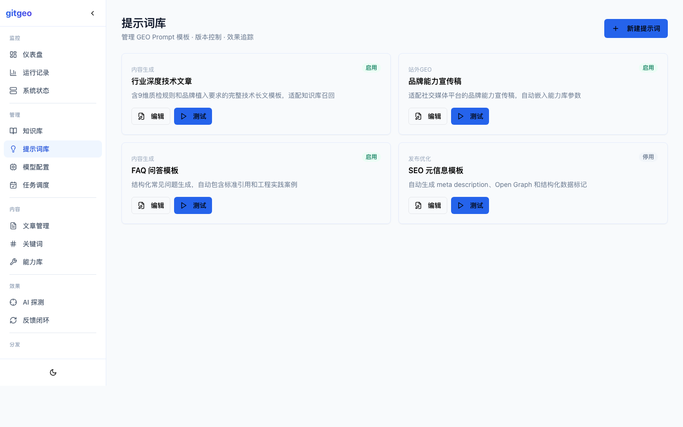Click the 品牌能力宣传稿 card title
The height and width of the screenshot is (427, 683).
435,82
